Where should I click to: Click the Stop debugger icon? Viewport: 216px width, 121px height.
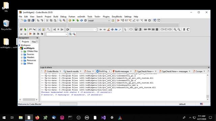[150, 21]
